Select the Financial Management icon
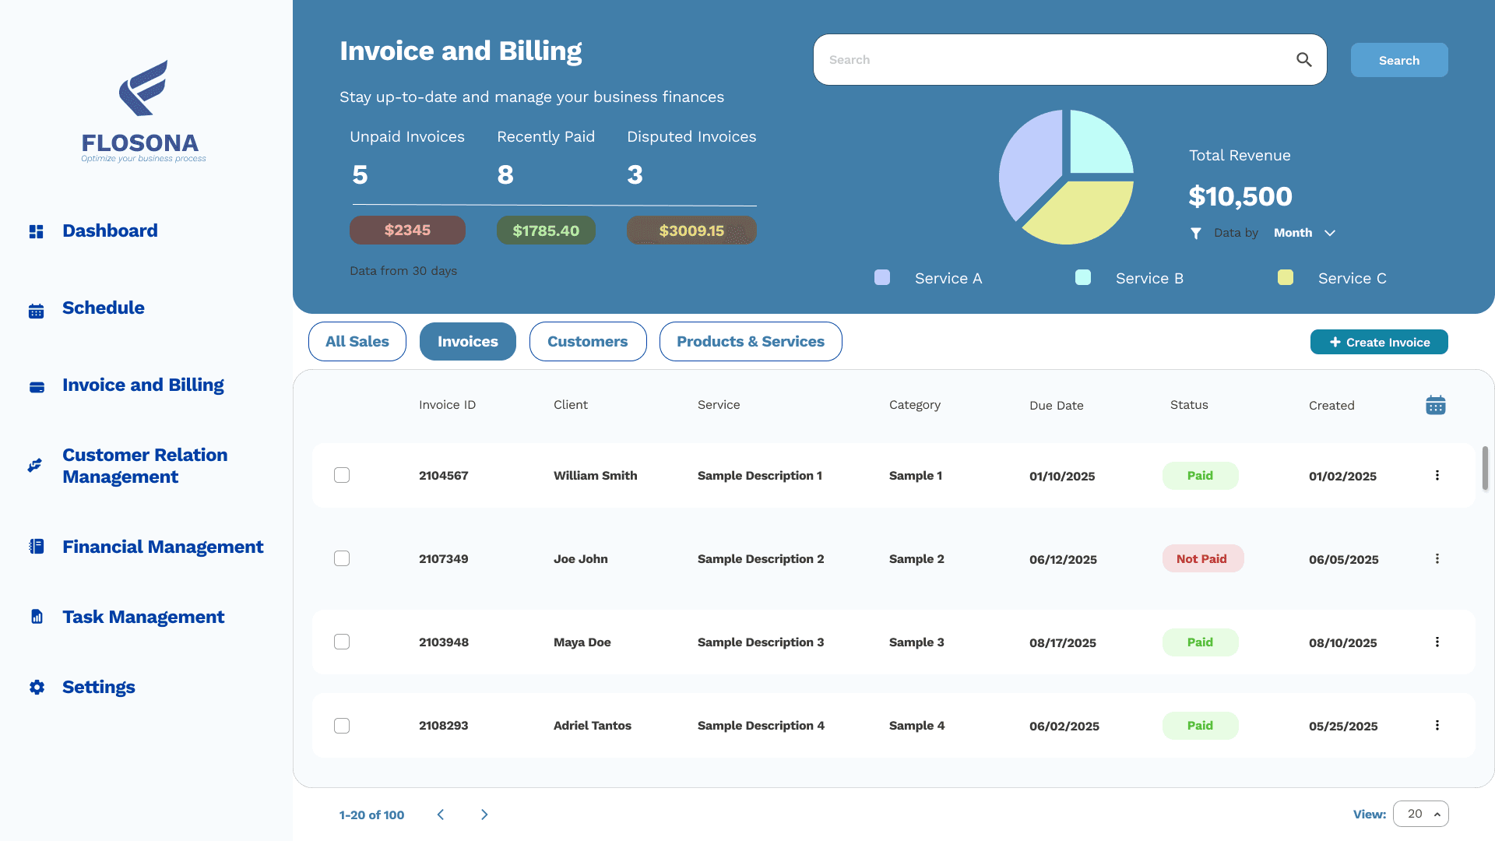This screenshot has height=841, width=1495. pyautogui.click(x=36, y=547)
